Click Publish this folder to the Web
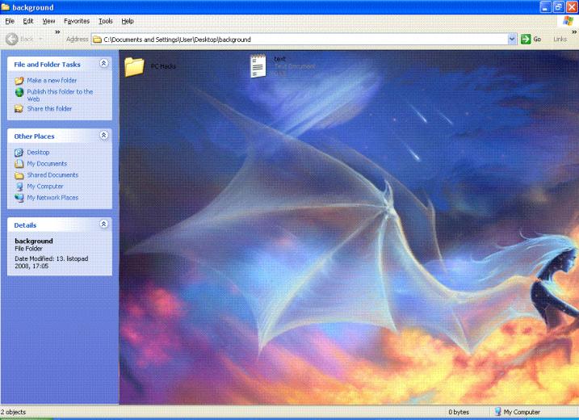Screen dimensions: 579x420 [60, 95]
